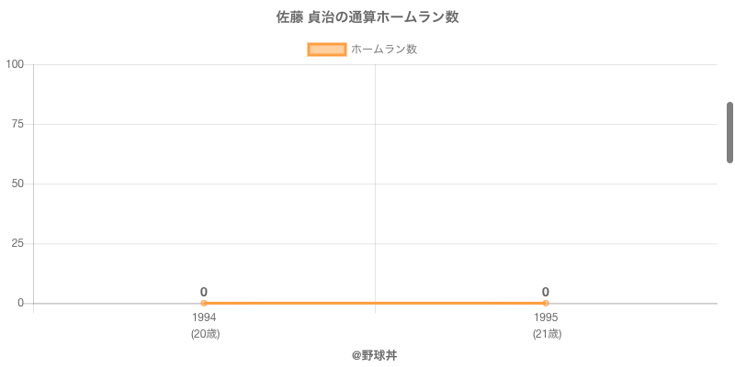
Task: Click the 25 y-axis tick label
Action: (x=17, y=243)
